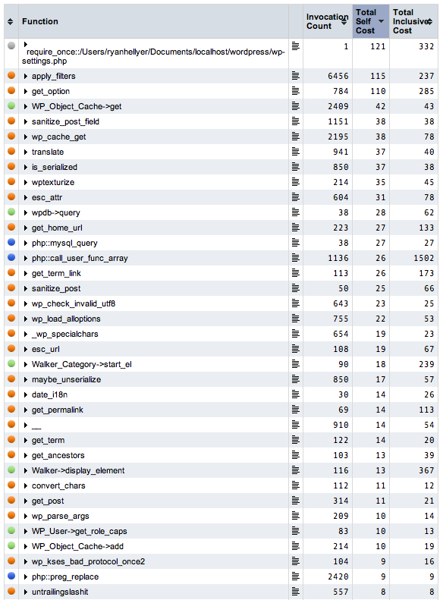The image size is (443, 600).
Task: Click the file icon beside get_permalink
Action: coord(295,410)
